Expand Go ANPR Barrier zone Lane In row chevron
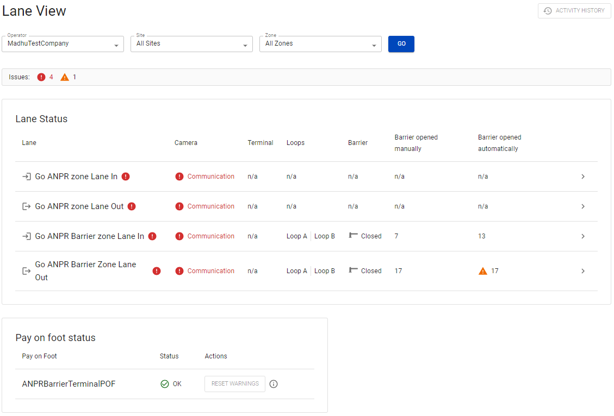 pyautogui.click(x=582, y=236)
